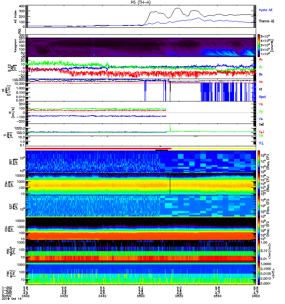Click the blue Vix velocity legend label
Screen dimensions: 285x304
(261, 119)
